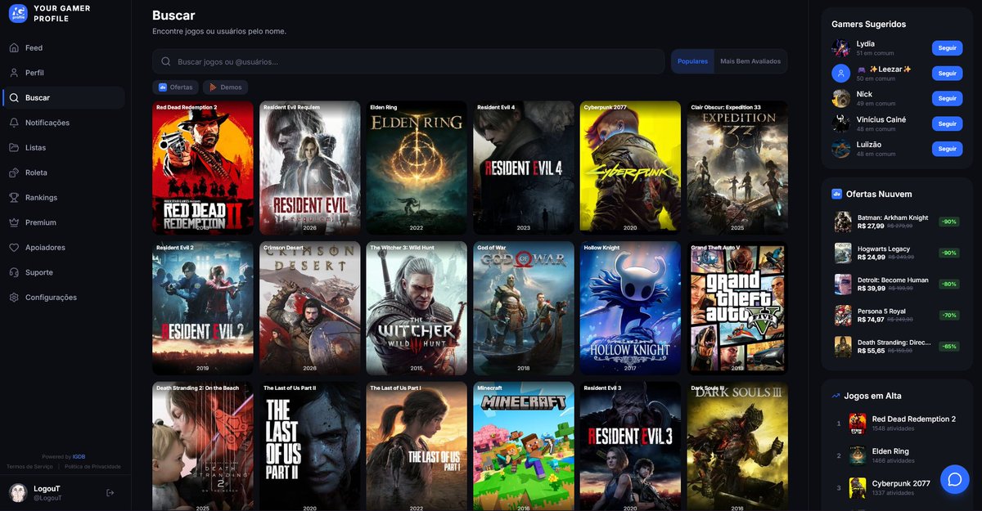Open Death Stranding: Director's Cut offer
Image resolution: width=982 pixels, height=511 pixels.
(x=897, y=346)
